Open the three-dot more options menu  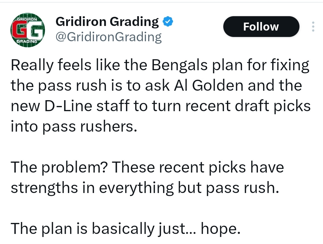click(313, 27)
